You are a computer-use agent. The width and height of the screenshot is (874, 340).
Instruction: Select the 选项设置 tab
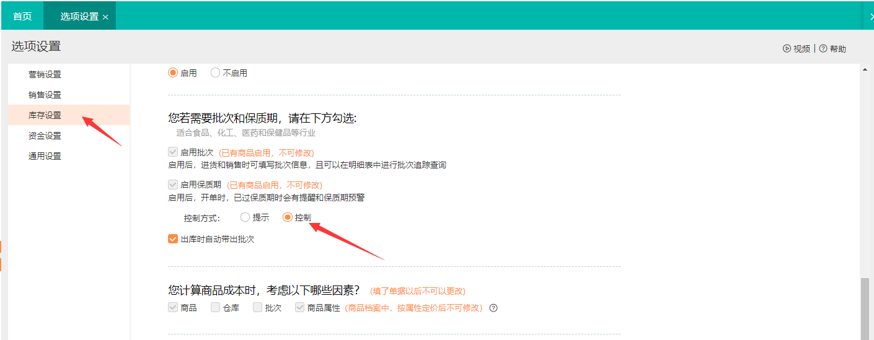coord(79,16)
